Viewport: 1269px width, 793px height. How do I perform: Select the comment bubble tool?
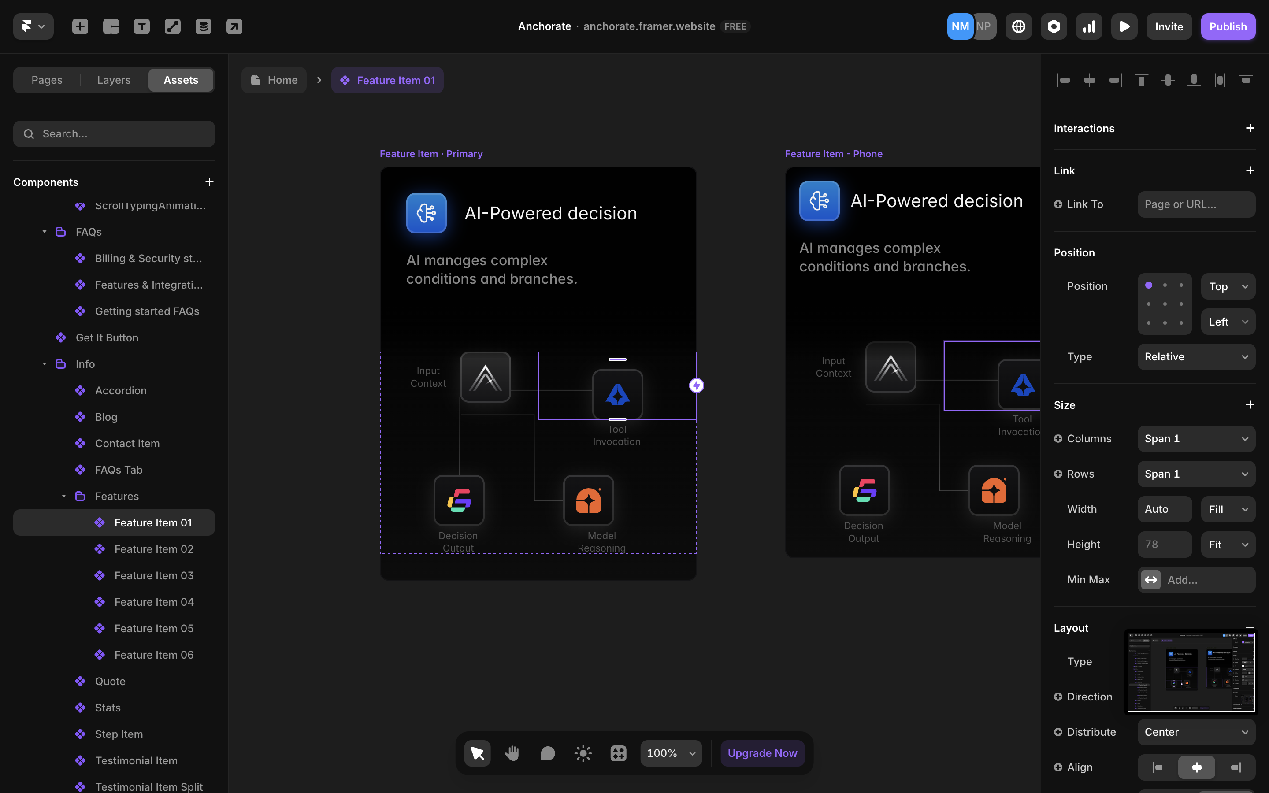click(547, 753)
